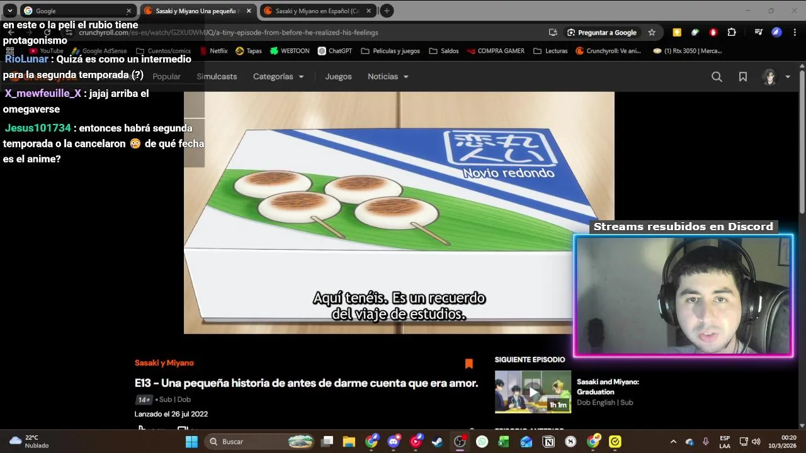Screen dimensions: 806x453
Task: Go to Simulcasts page
Action: point(217,77)
